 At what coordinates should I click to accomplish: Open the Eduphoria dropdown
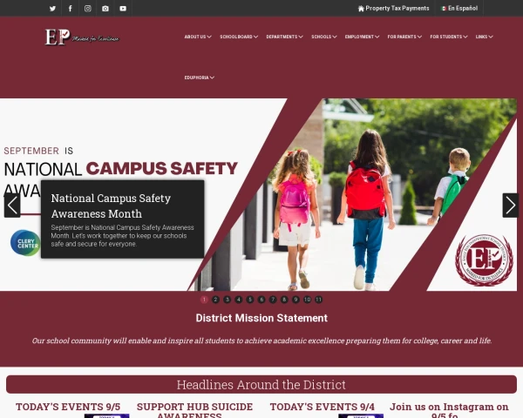pyautogui.click(x=200, y=78)
